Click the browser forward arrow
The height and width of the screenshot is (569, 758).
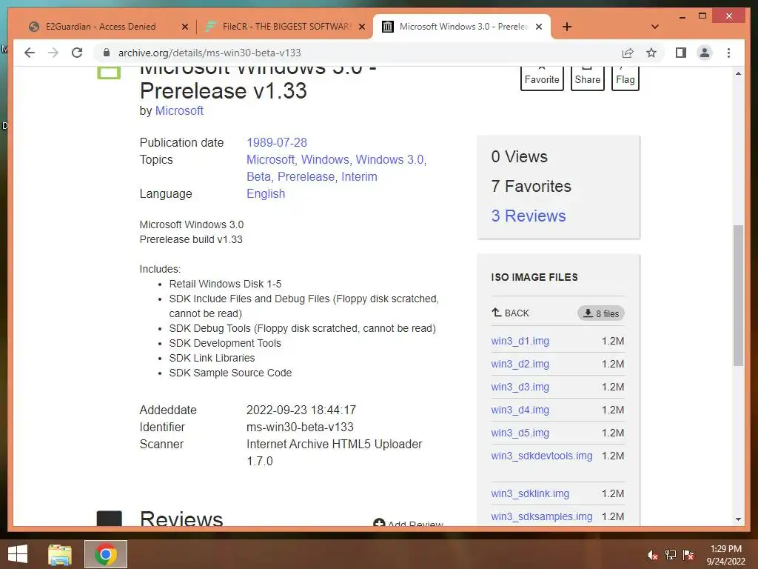coord(53,53)
